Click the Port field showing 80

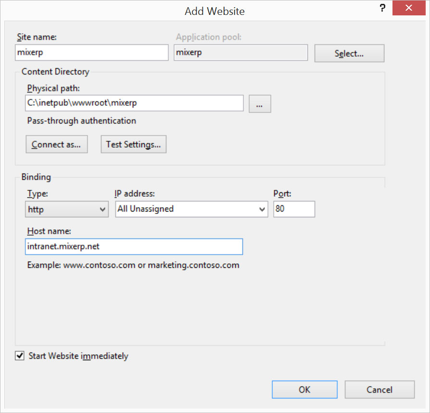pos(294,209)
